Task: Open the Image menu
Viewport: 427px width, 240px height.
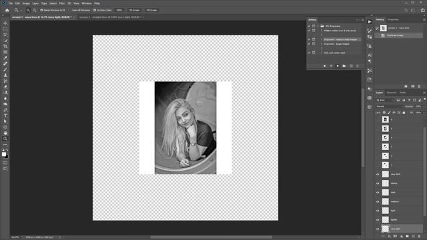Action: pos(26,3)
